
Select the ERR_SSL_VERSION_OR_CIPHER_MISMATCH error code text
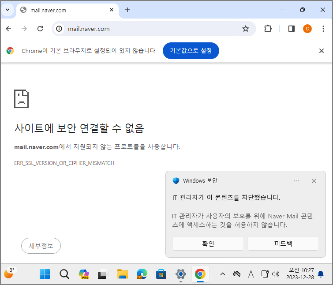[x=64, y=163]
